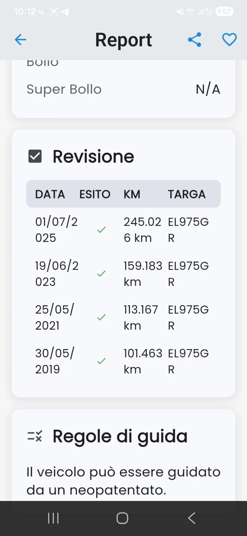Tap the Regole di guida rules icon
This screenshot has width=247, height=536.
pyautogui.click(x=35, y=436)
